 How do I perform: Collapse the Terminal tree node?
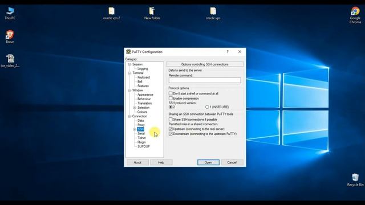pos(129,73)
